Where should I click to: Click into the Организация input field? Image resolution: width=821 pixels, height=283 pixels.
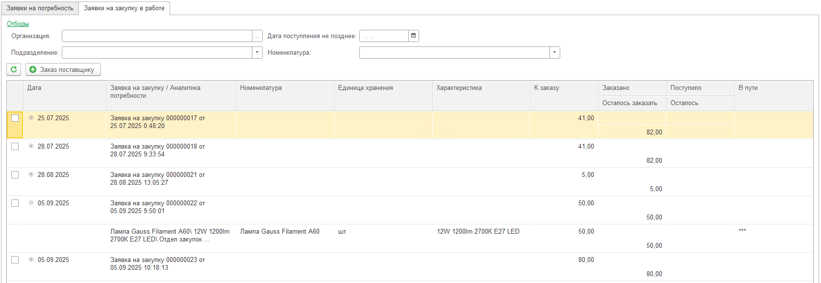point(157,36)
